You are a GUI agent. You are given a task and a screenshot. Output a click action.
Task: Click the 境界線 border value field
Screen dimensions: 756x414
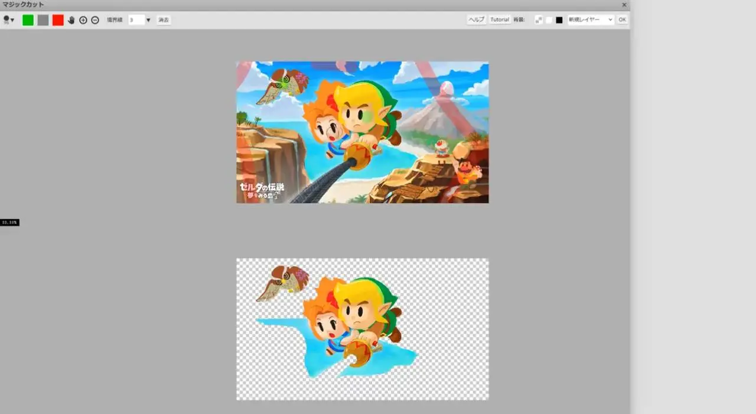point(136,20)
